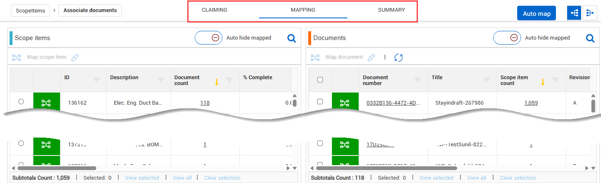Click the unlink icon beside Map document
Screen dimensions: 601x183
point(371,58)
